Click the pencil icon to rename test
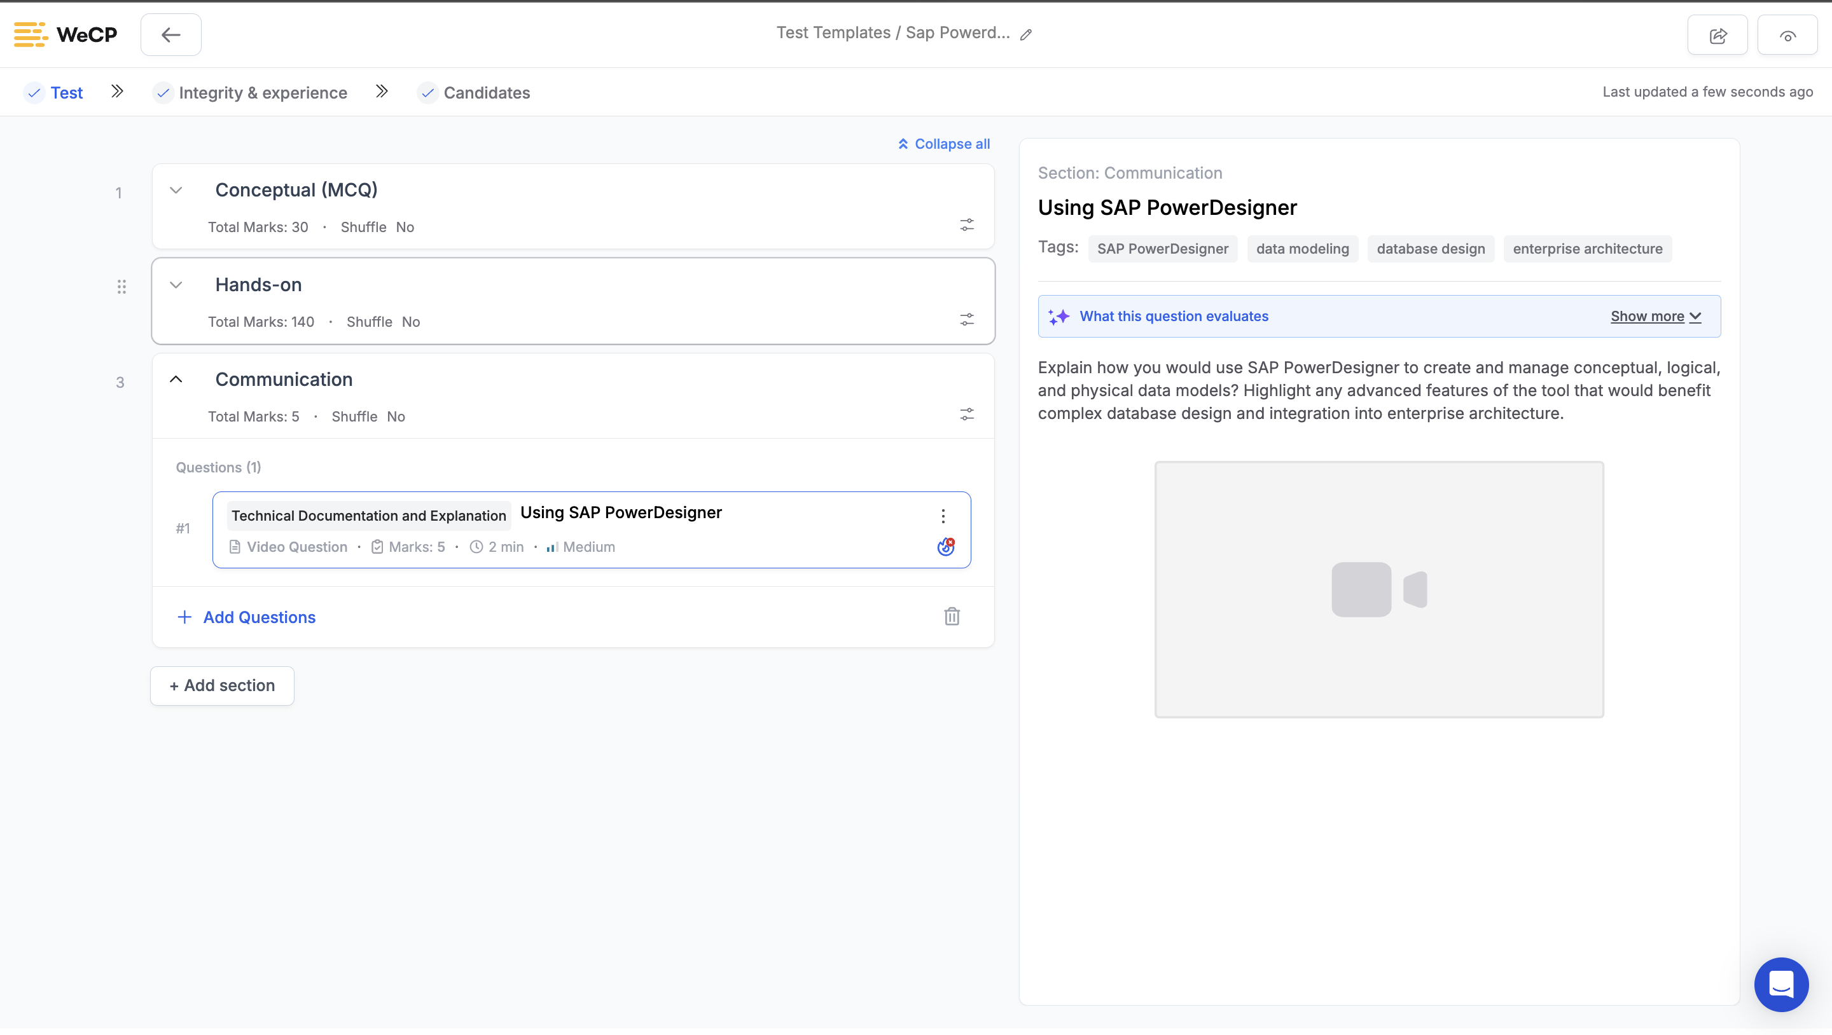This screenshot has width=1832, height=1035. click(1025, 35)
